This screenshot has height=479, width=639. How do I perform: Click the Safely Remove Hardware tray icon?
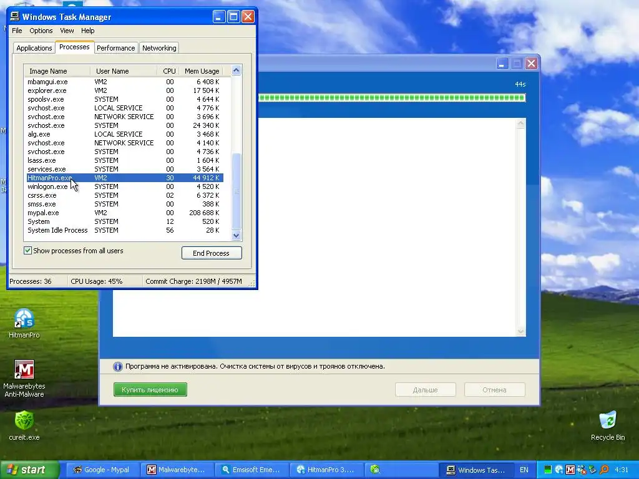593,470
